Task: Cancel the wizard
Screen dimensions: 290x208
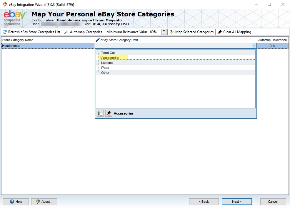Action: tap(273, 202)
